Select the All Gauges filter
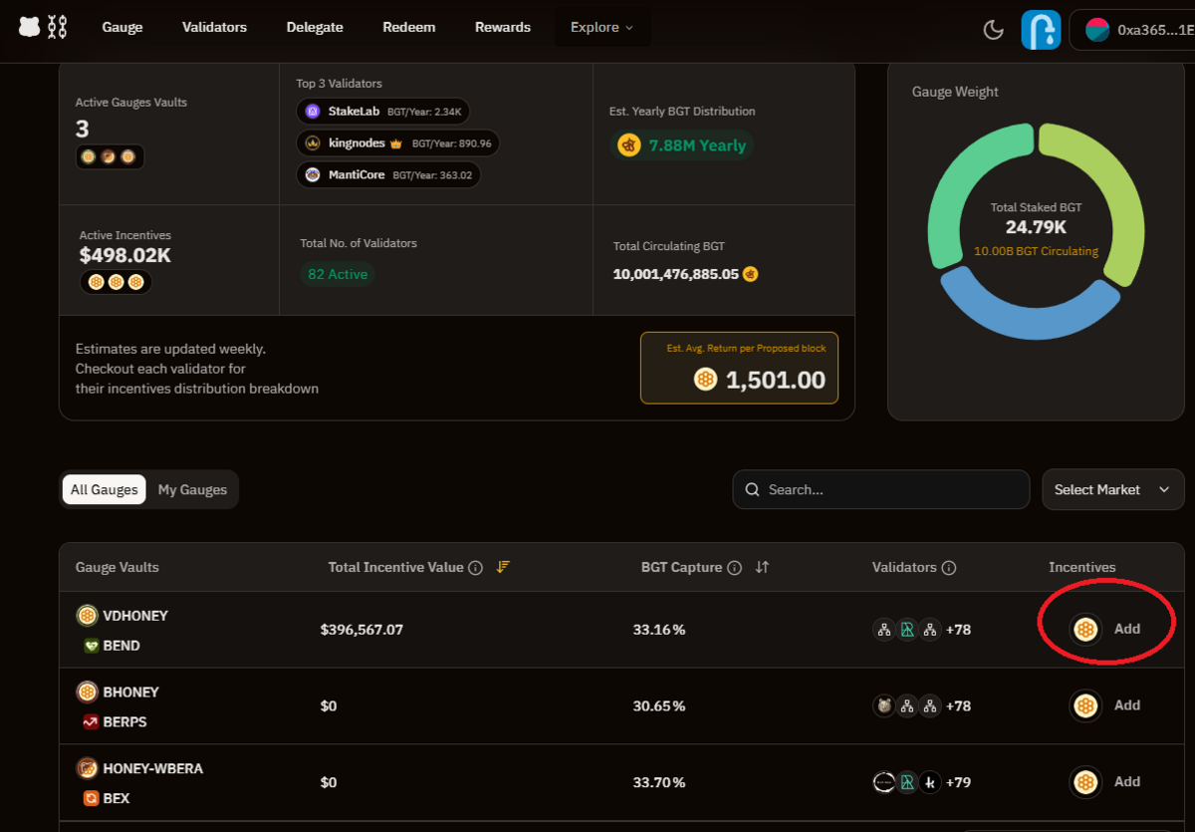This screenshot has height=832, width=1195. pyautogui.click(x=104, y=489)
